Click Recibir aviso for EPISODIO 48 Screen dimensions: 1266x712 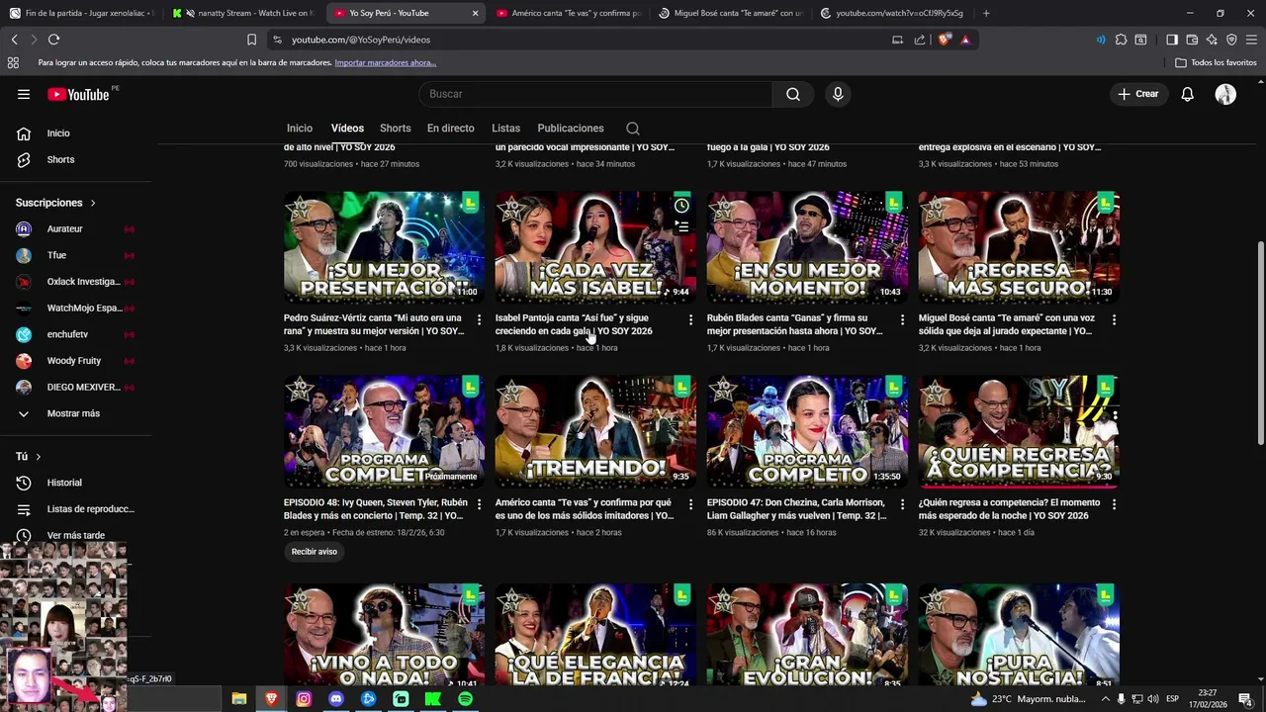[314, 552]
